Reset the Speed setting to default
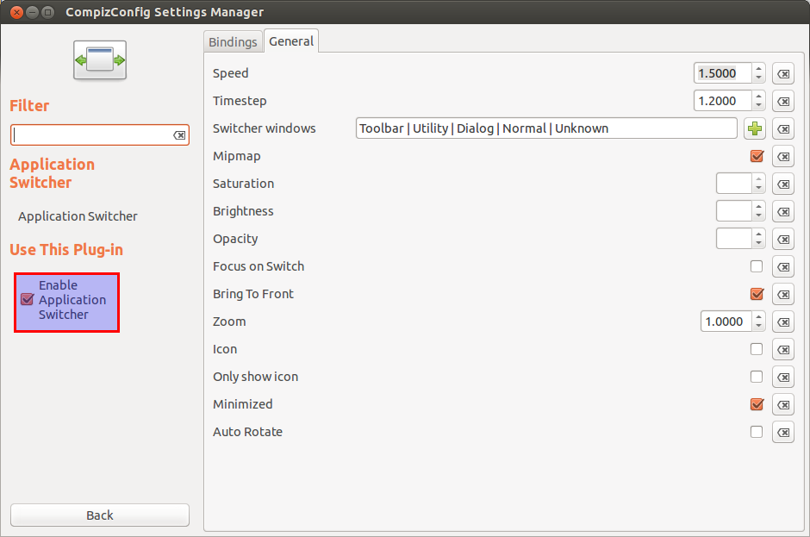This screenshot has height=537, width=810. [783, 73]
